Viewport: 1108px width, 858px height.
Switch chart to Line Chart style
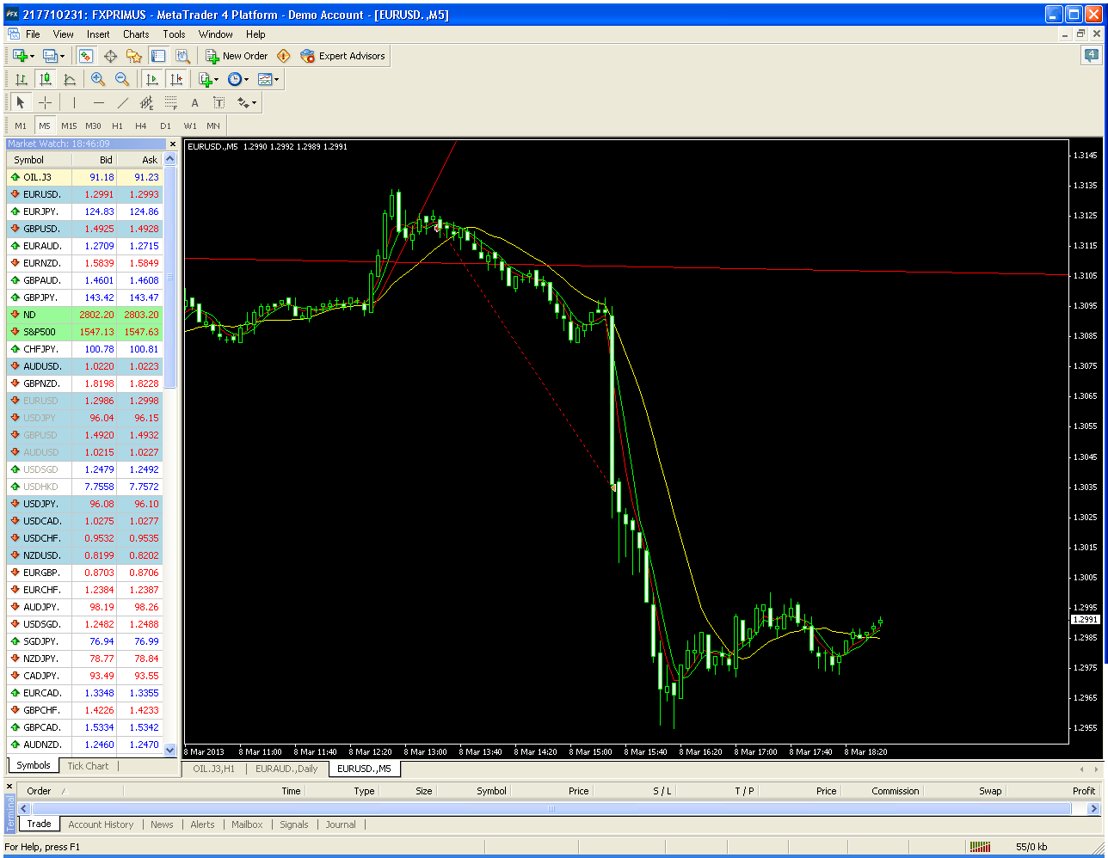[69, 79]
